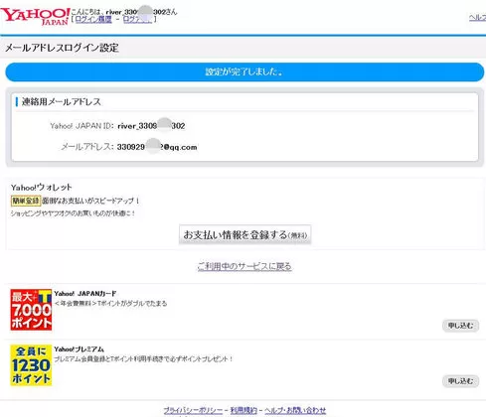
Task: Follow the ご利用中のサービスに戻る link
Action: coord(244,266)
